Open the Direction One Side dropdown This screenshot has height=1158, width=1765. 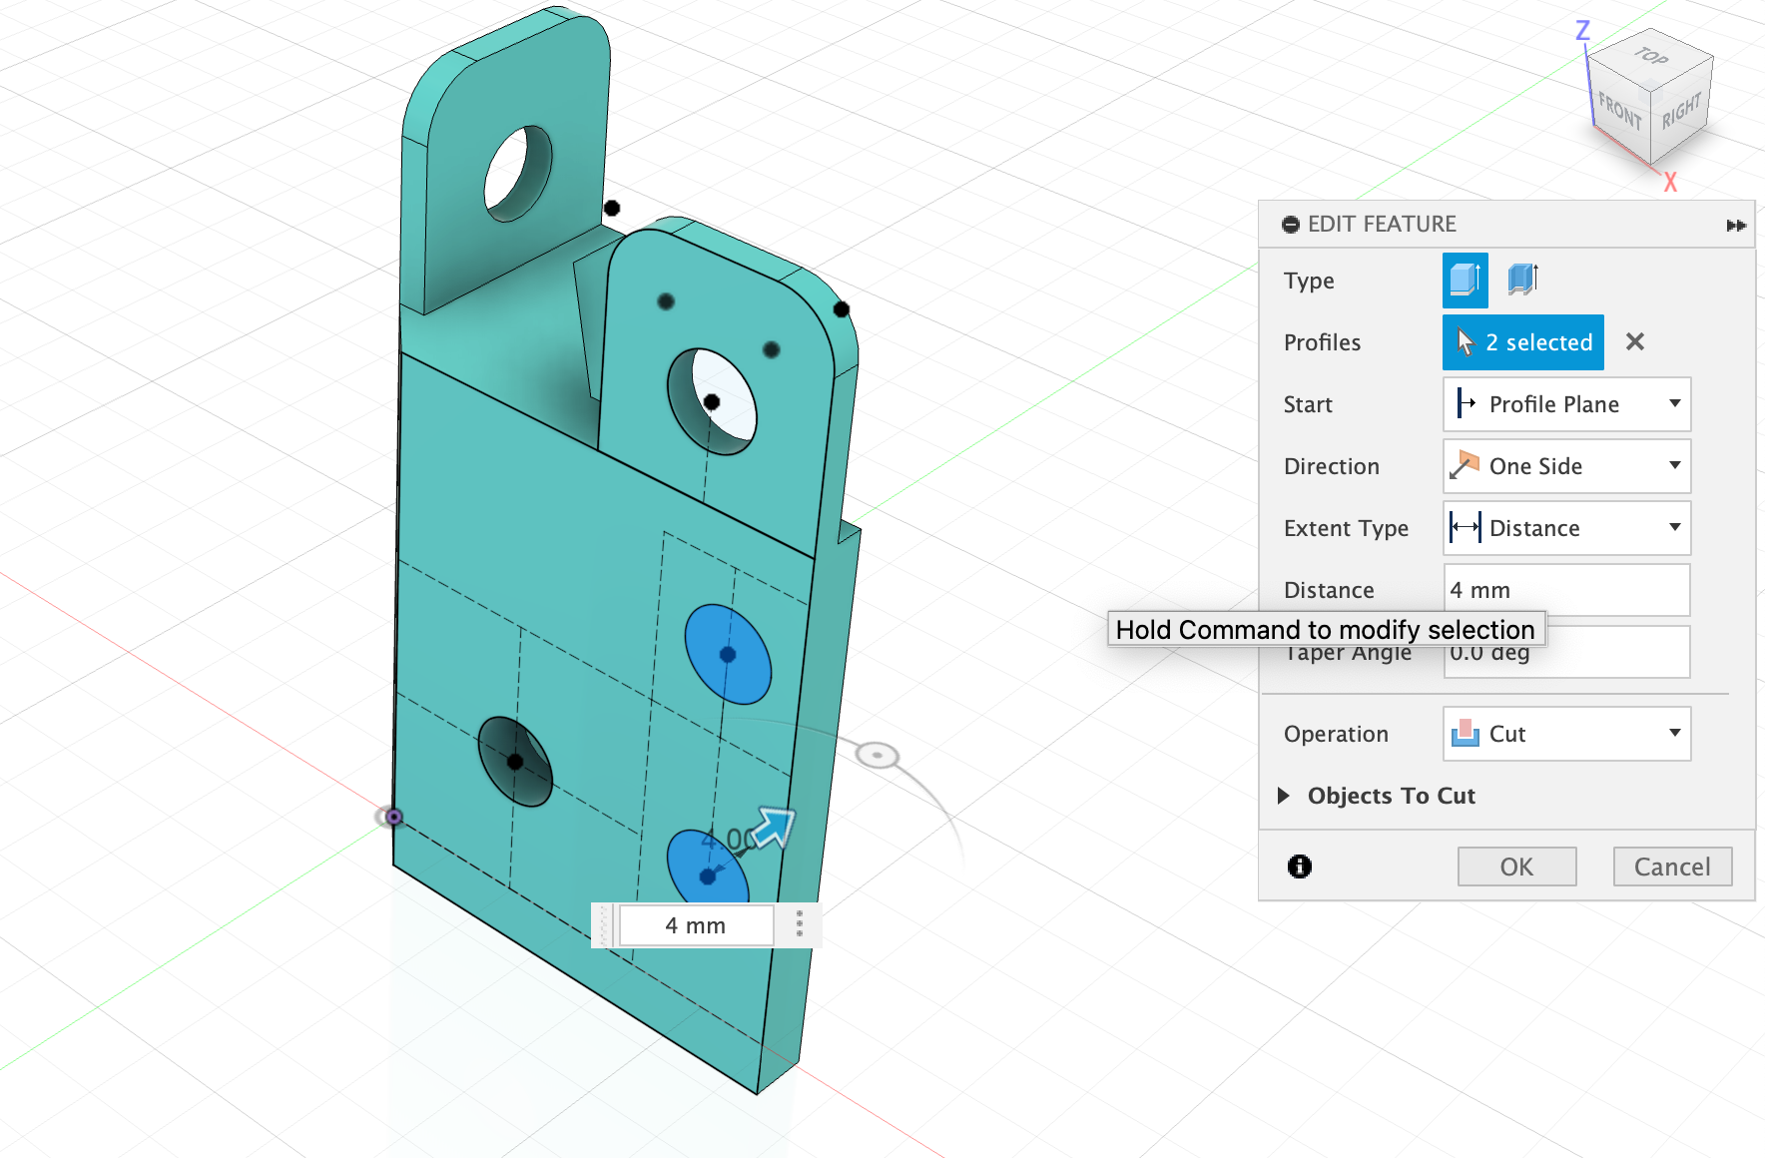click(x=1567, y=466)
